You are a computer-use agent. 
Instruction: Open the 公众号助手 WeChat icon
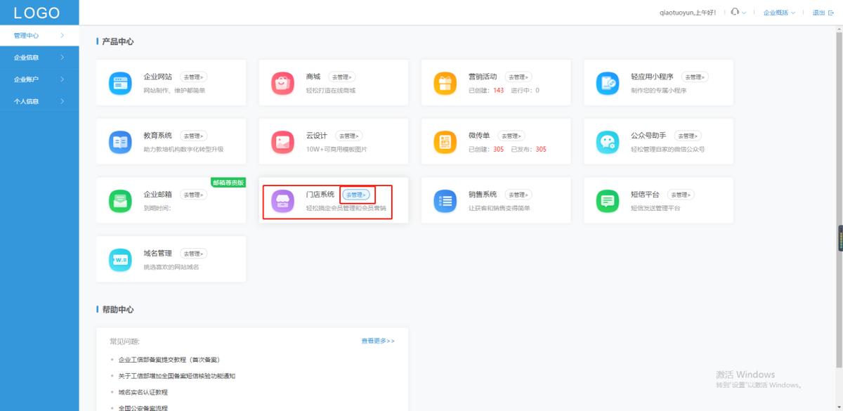[x=607, y=141]
